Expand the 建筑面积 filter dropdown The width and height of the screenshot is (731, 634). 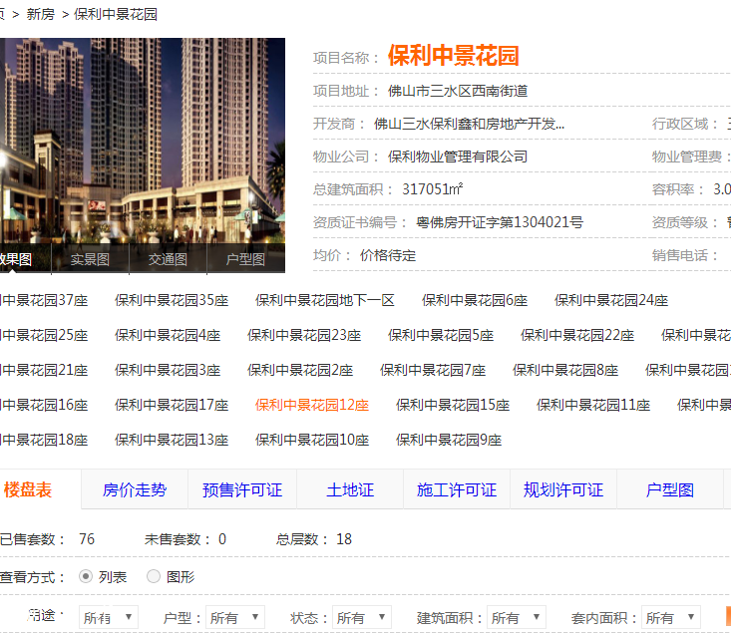(516, 618)
